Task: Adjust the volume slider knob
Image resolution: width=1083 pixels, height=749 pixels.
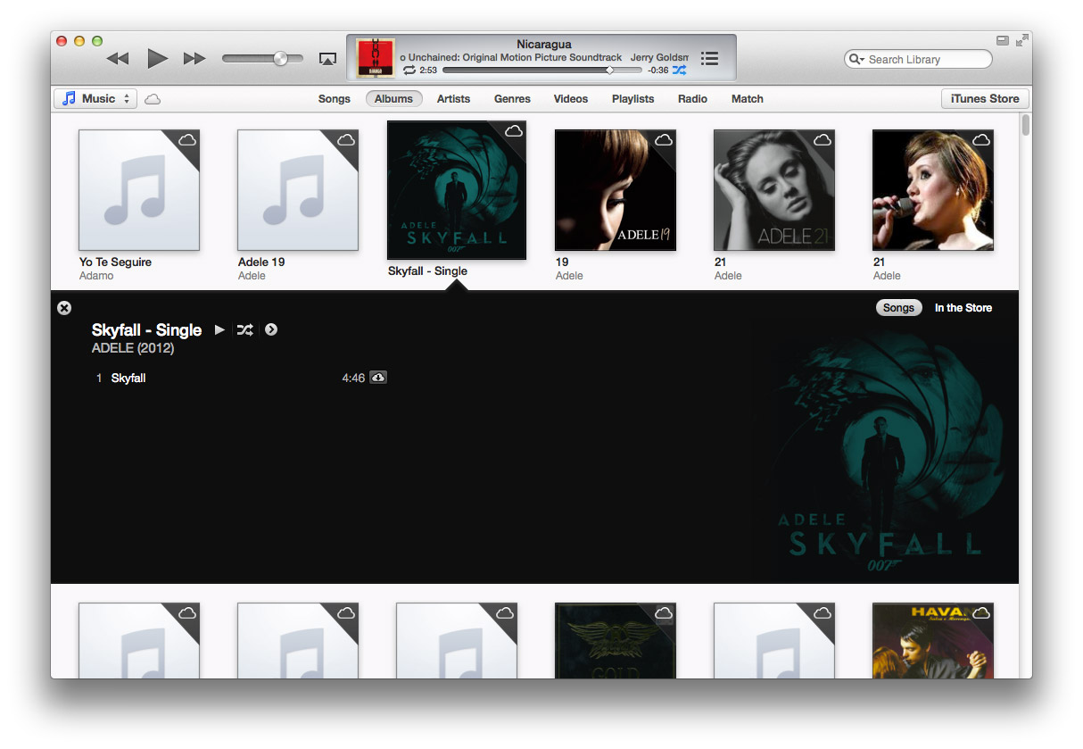Action: point(281,59)
